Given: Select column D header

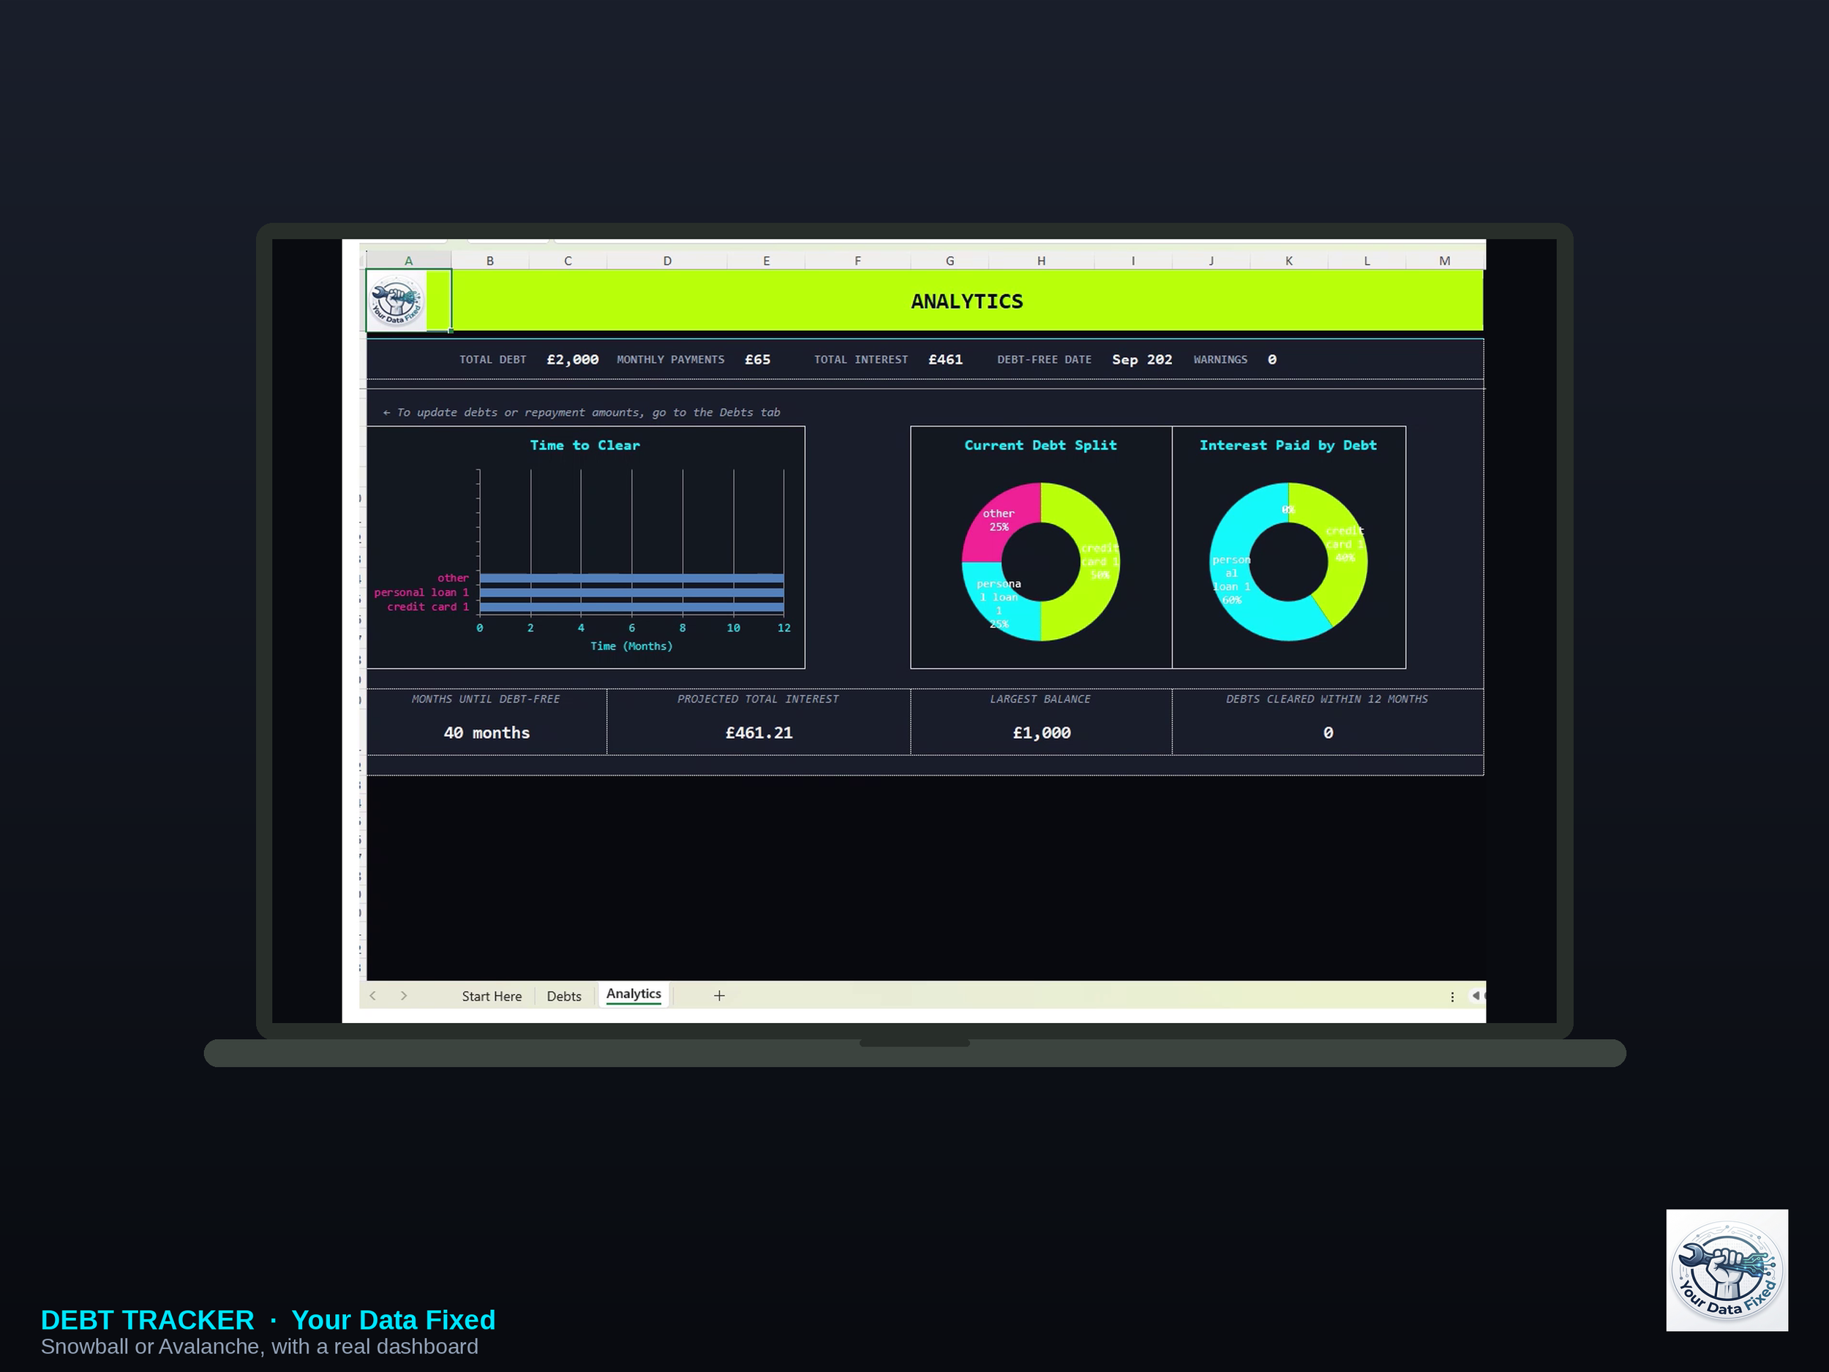Looking at the screenshot, I should [x=667, y=260].
